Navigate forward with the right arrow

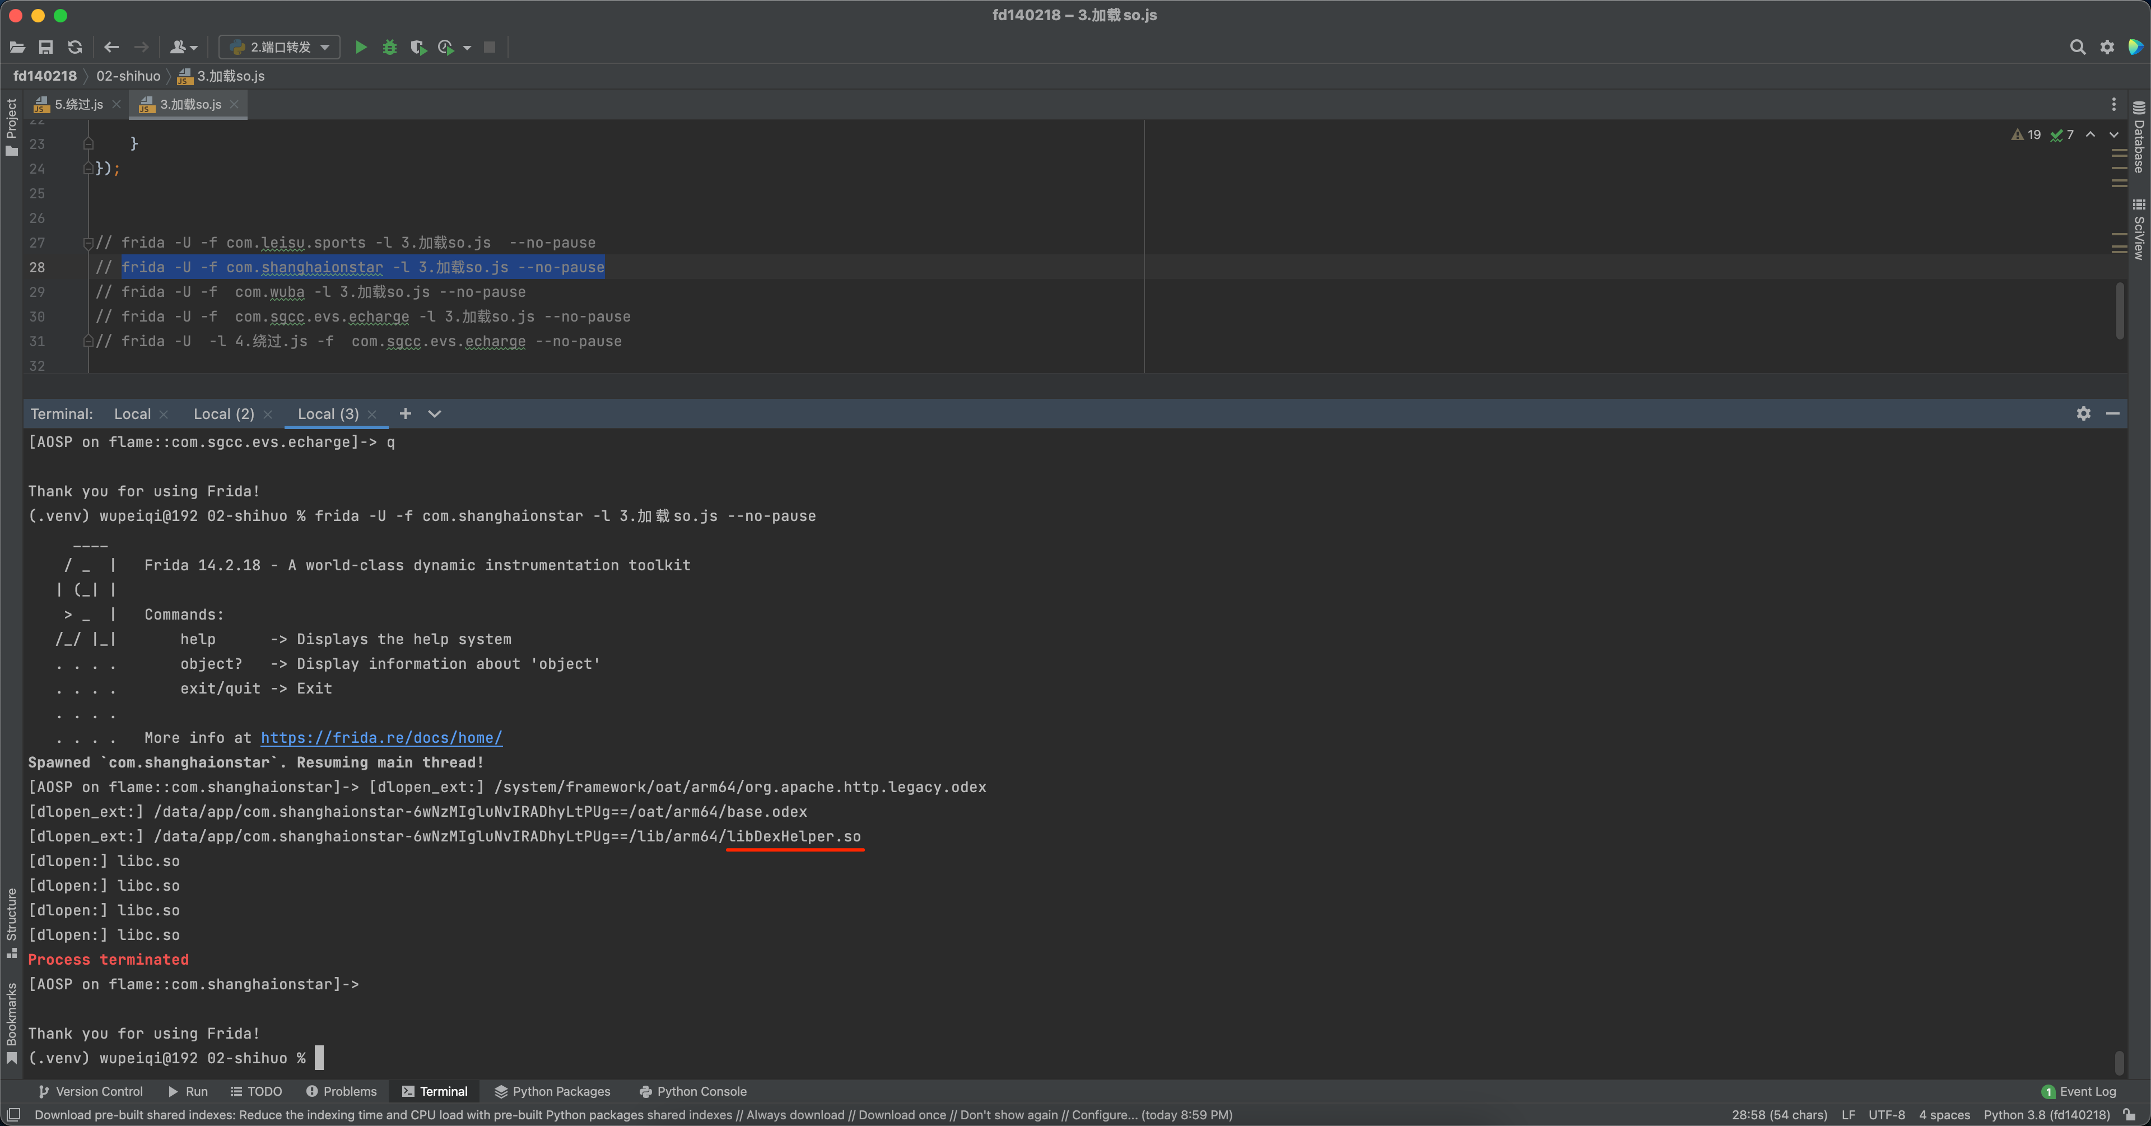[142, 47]
